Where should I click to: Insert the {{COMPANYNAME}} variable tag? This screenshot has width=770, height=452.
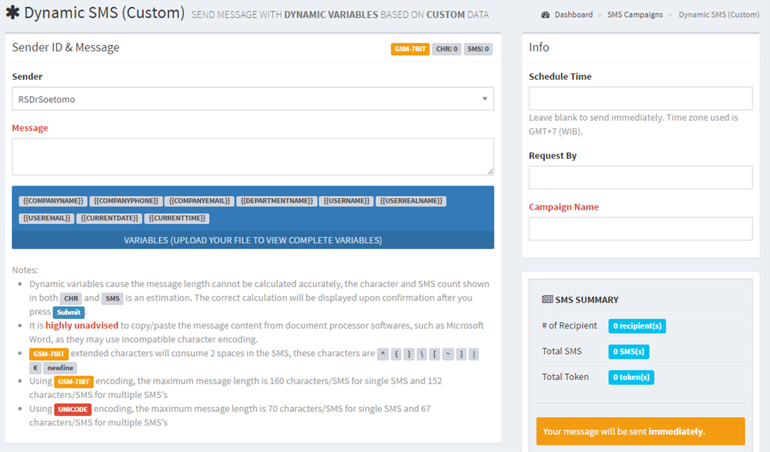pos(53,201)
